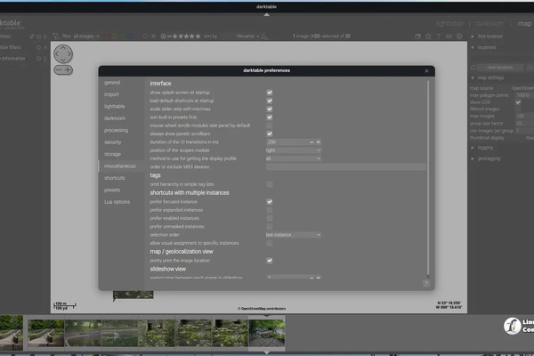534x356 pixels.
Task: Toggle prefer focused instance checkbox
Action: tap(270, 202)
